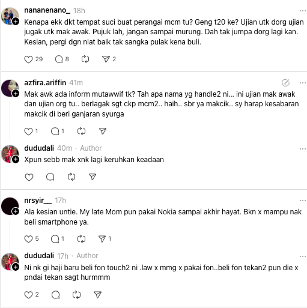The height and width of the screenshot is (308, 307).
Task: Repost the nananenano_ comment
Action: 85,59
